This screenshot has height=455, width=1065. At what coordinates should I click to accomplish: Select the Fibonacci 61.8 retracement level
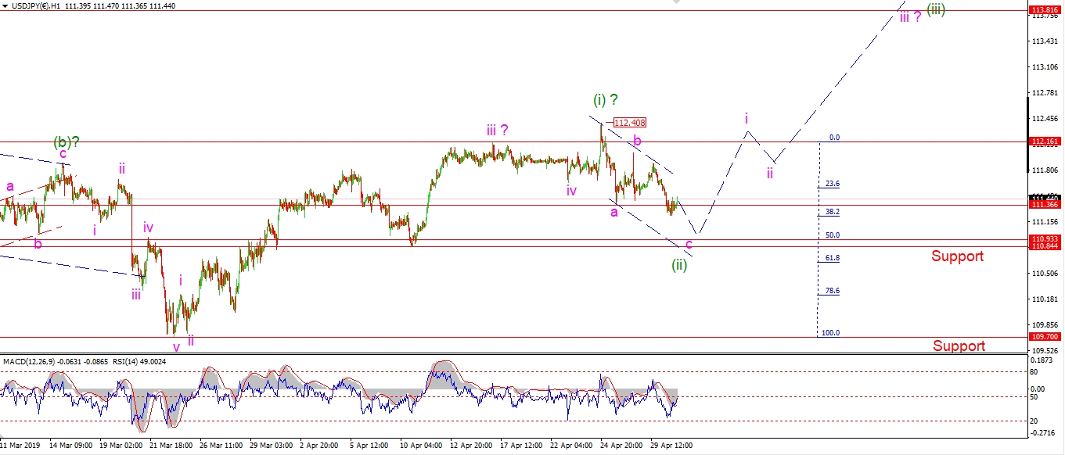pyautogui.click(x=833, y=258)
